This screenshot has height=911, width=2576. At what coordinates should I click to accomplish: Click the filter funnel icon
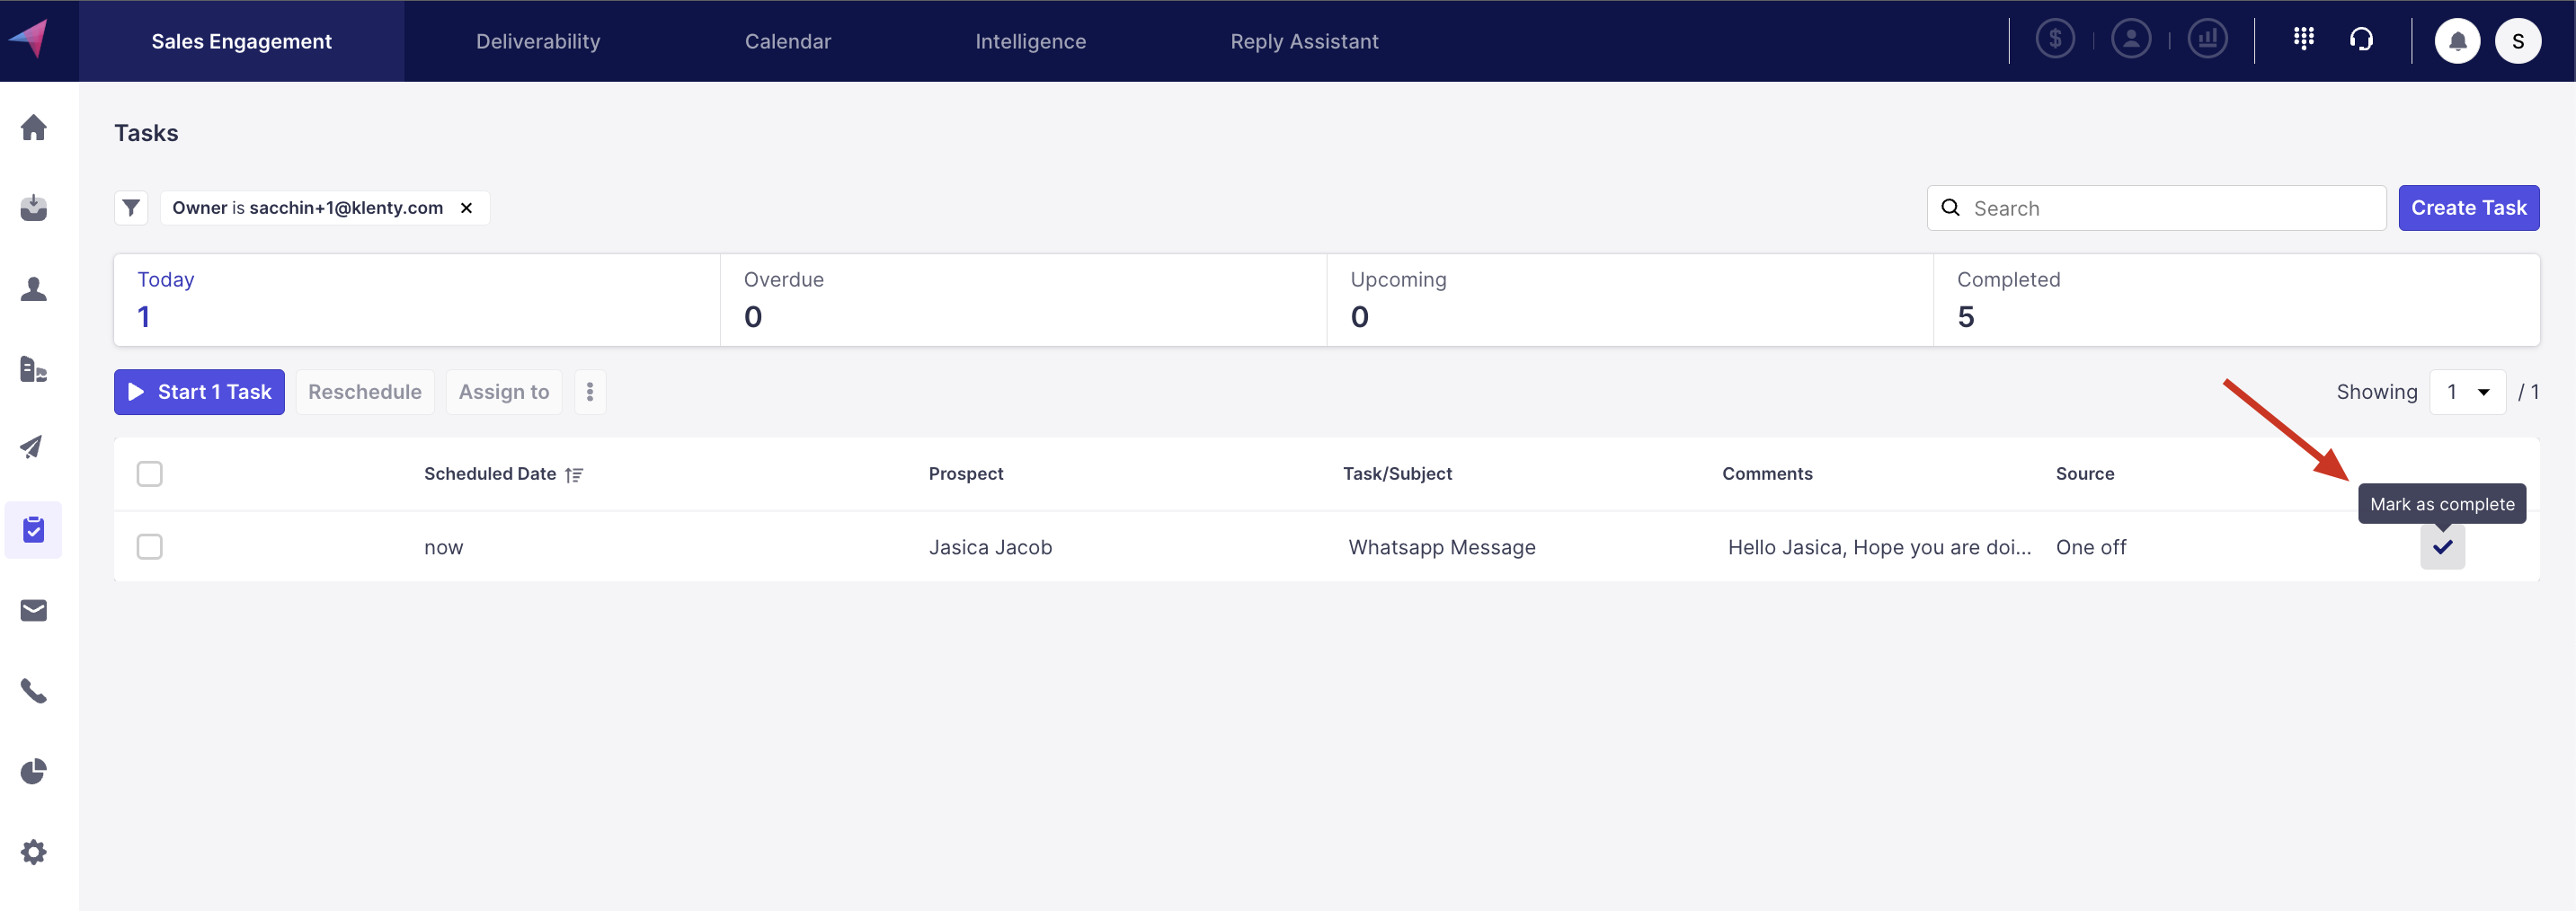coord(131,208)
